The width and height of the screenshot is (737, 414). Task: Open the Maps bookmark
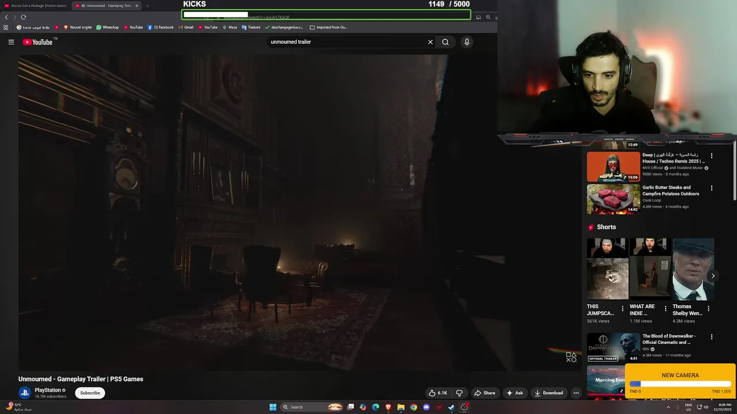(230, 27)
